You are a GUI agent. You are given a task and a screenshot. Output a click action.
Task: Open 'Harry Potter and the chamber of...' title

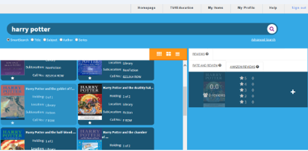[x=125, y=135]
